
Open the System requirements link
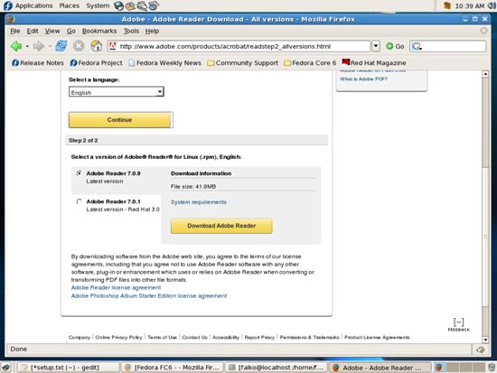(x=199, y=202)
